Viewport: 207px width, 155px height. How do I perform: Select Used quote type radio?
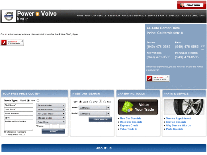click(28, 100)
